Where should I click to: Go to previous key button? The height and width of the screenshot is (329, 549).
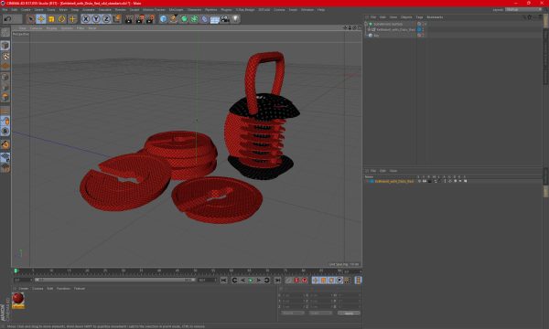click(x=234, y=281)
